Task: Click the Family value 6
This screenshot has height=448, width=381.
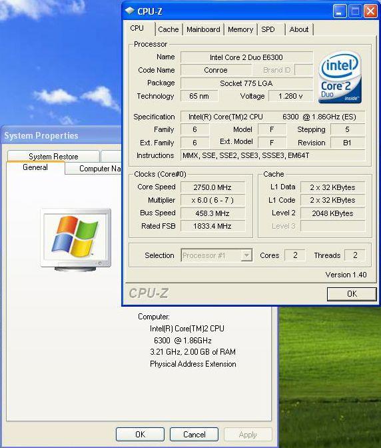Action: click(195, 129)
